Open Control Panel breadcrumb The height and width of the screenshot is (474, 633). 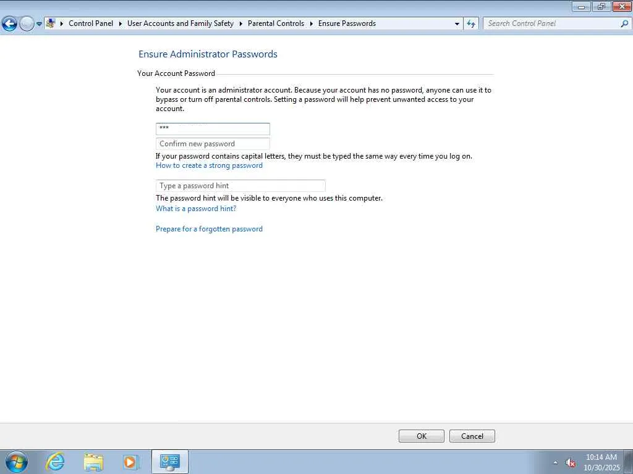click(x=91, y=23)
